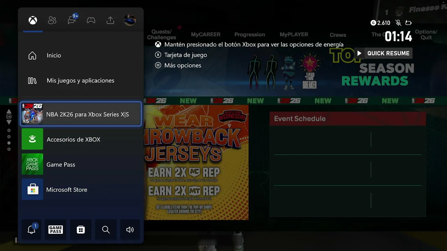Click the Tarjeta de juego hint

[x=181, y=55]
